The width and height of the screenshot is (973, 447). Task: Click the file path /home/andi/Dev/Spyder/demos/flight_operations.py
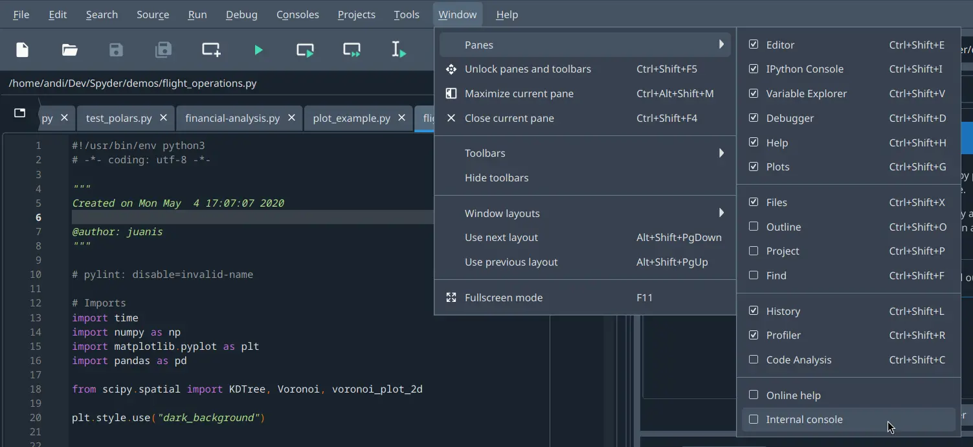[133, 83]
